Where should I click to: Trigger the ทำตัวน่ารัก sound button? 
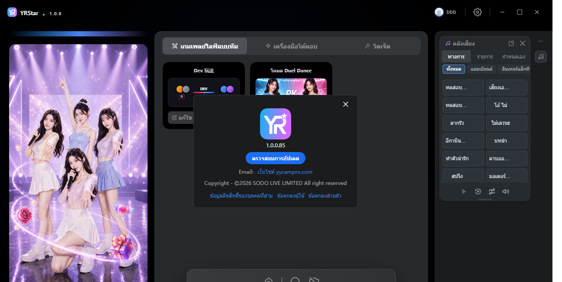[x=463, y=159]
